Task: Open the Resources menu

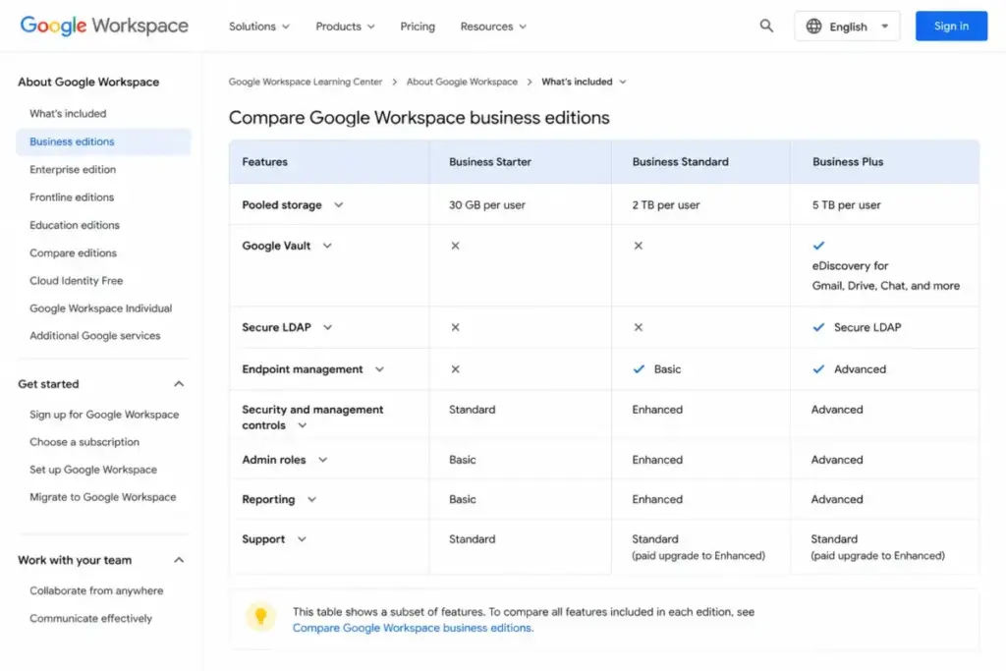Action: [x=493, y=27]
